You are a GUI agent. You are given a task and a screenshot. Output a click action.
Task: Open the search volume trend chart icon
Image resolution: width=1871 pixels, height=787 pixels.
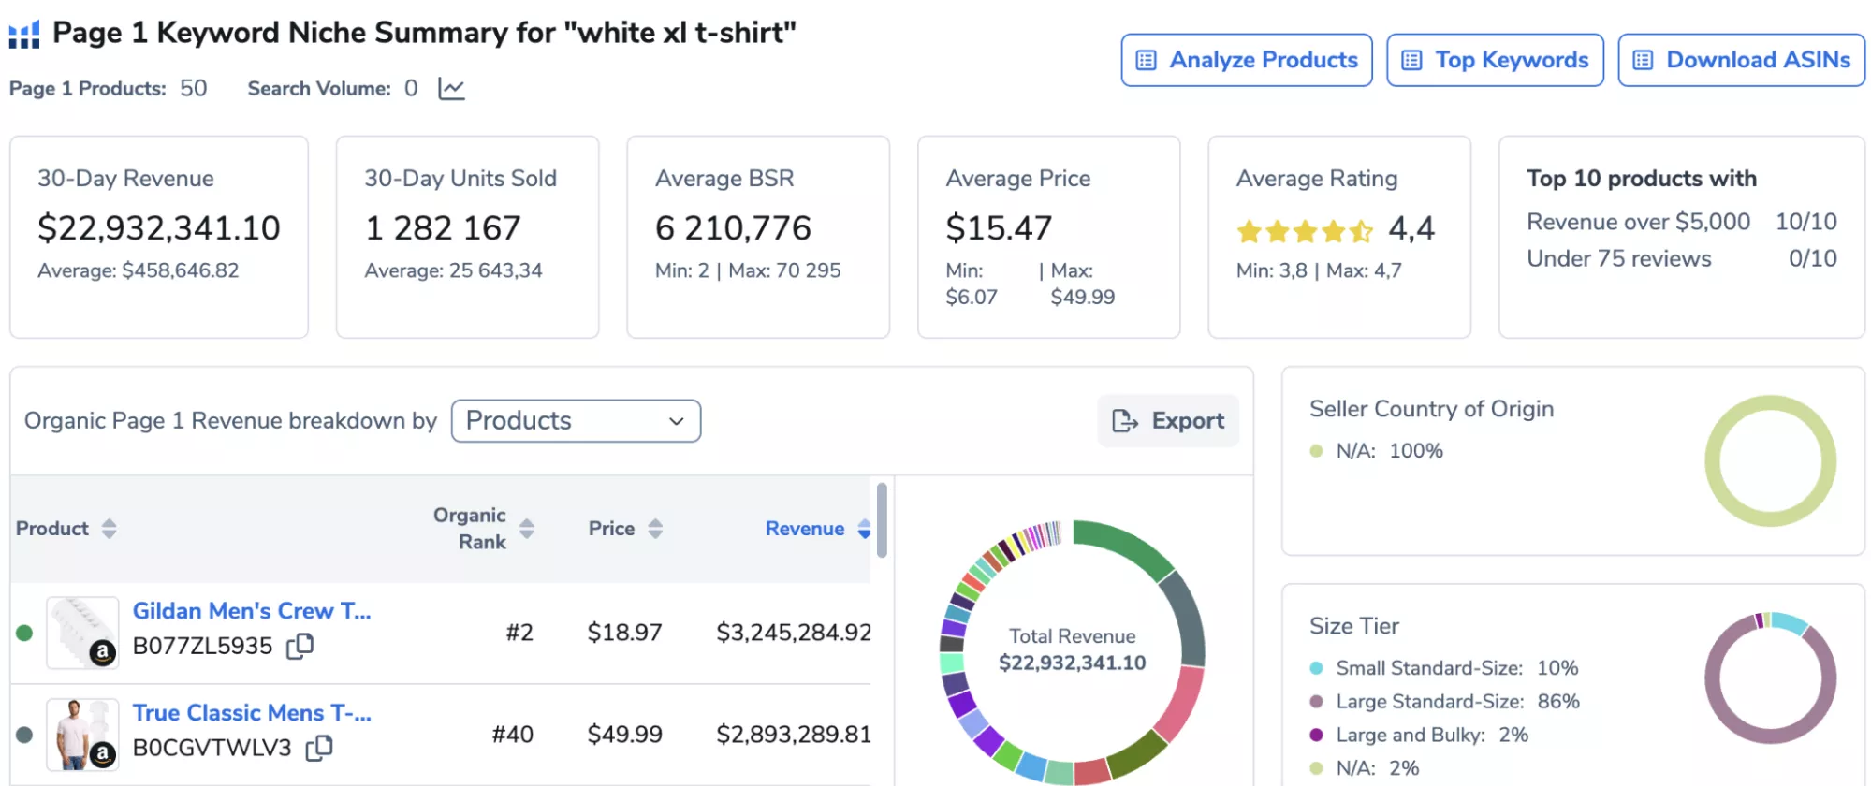[451, 89]
